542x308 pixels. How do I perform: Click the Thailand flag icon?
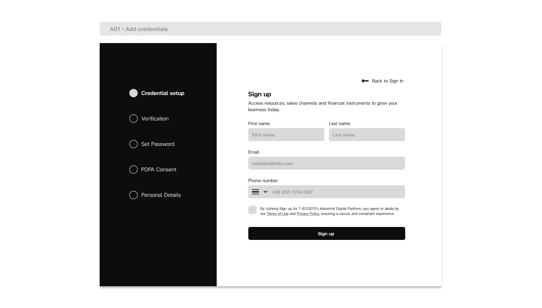[x=255, y=192]
